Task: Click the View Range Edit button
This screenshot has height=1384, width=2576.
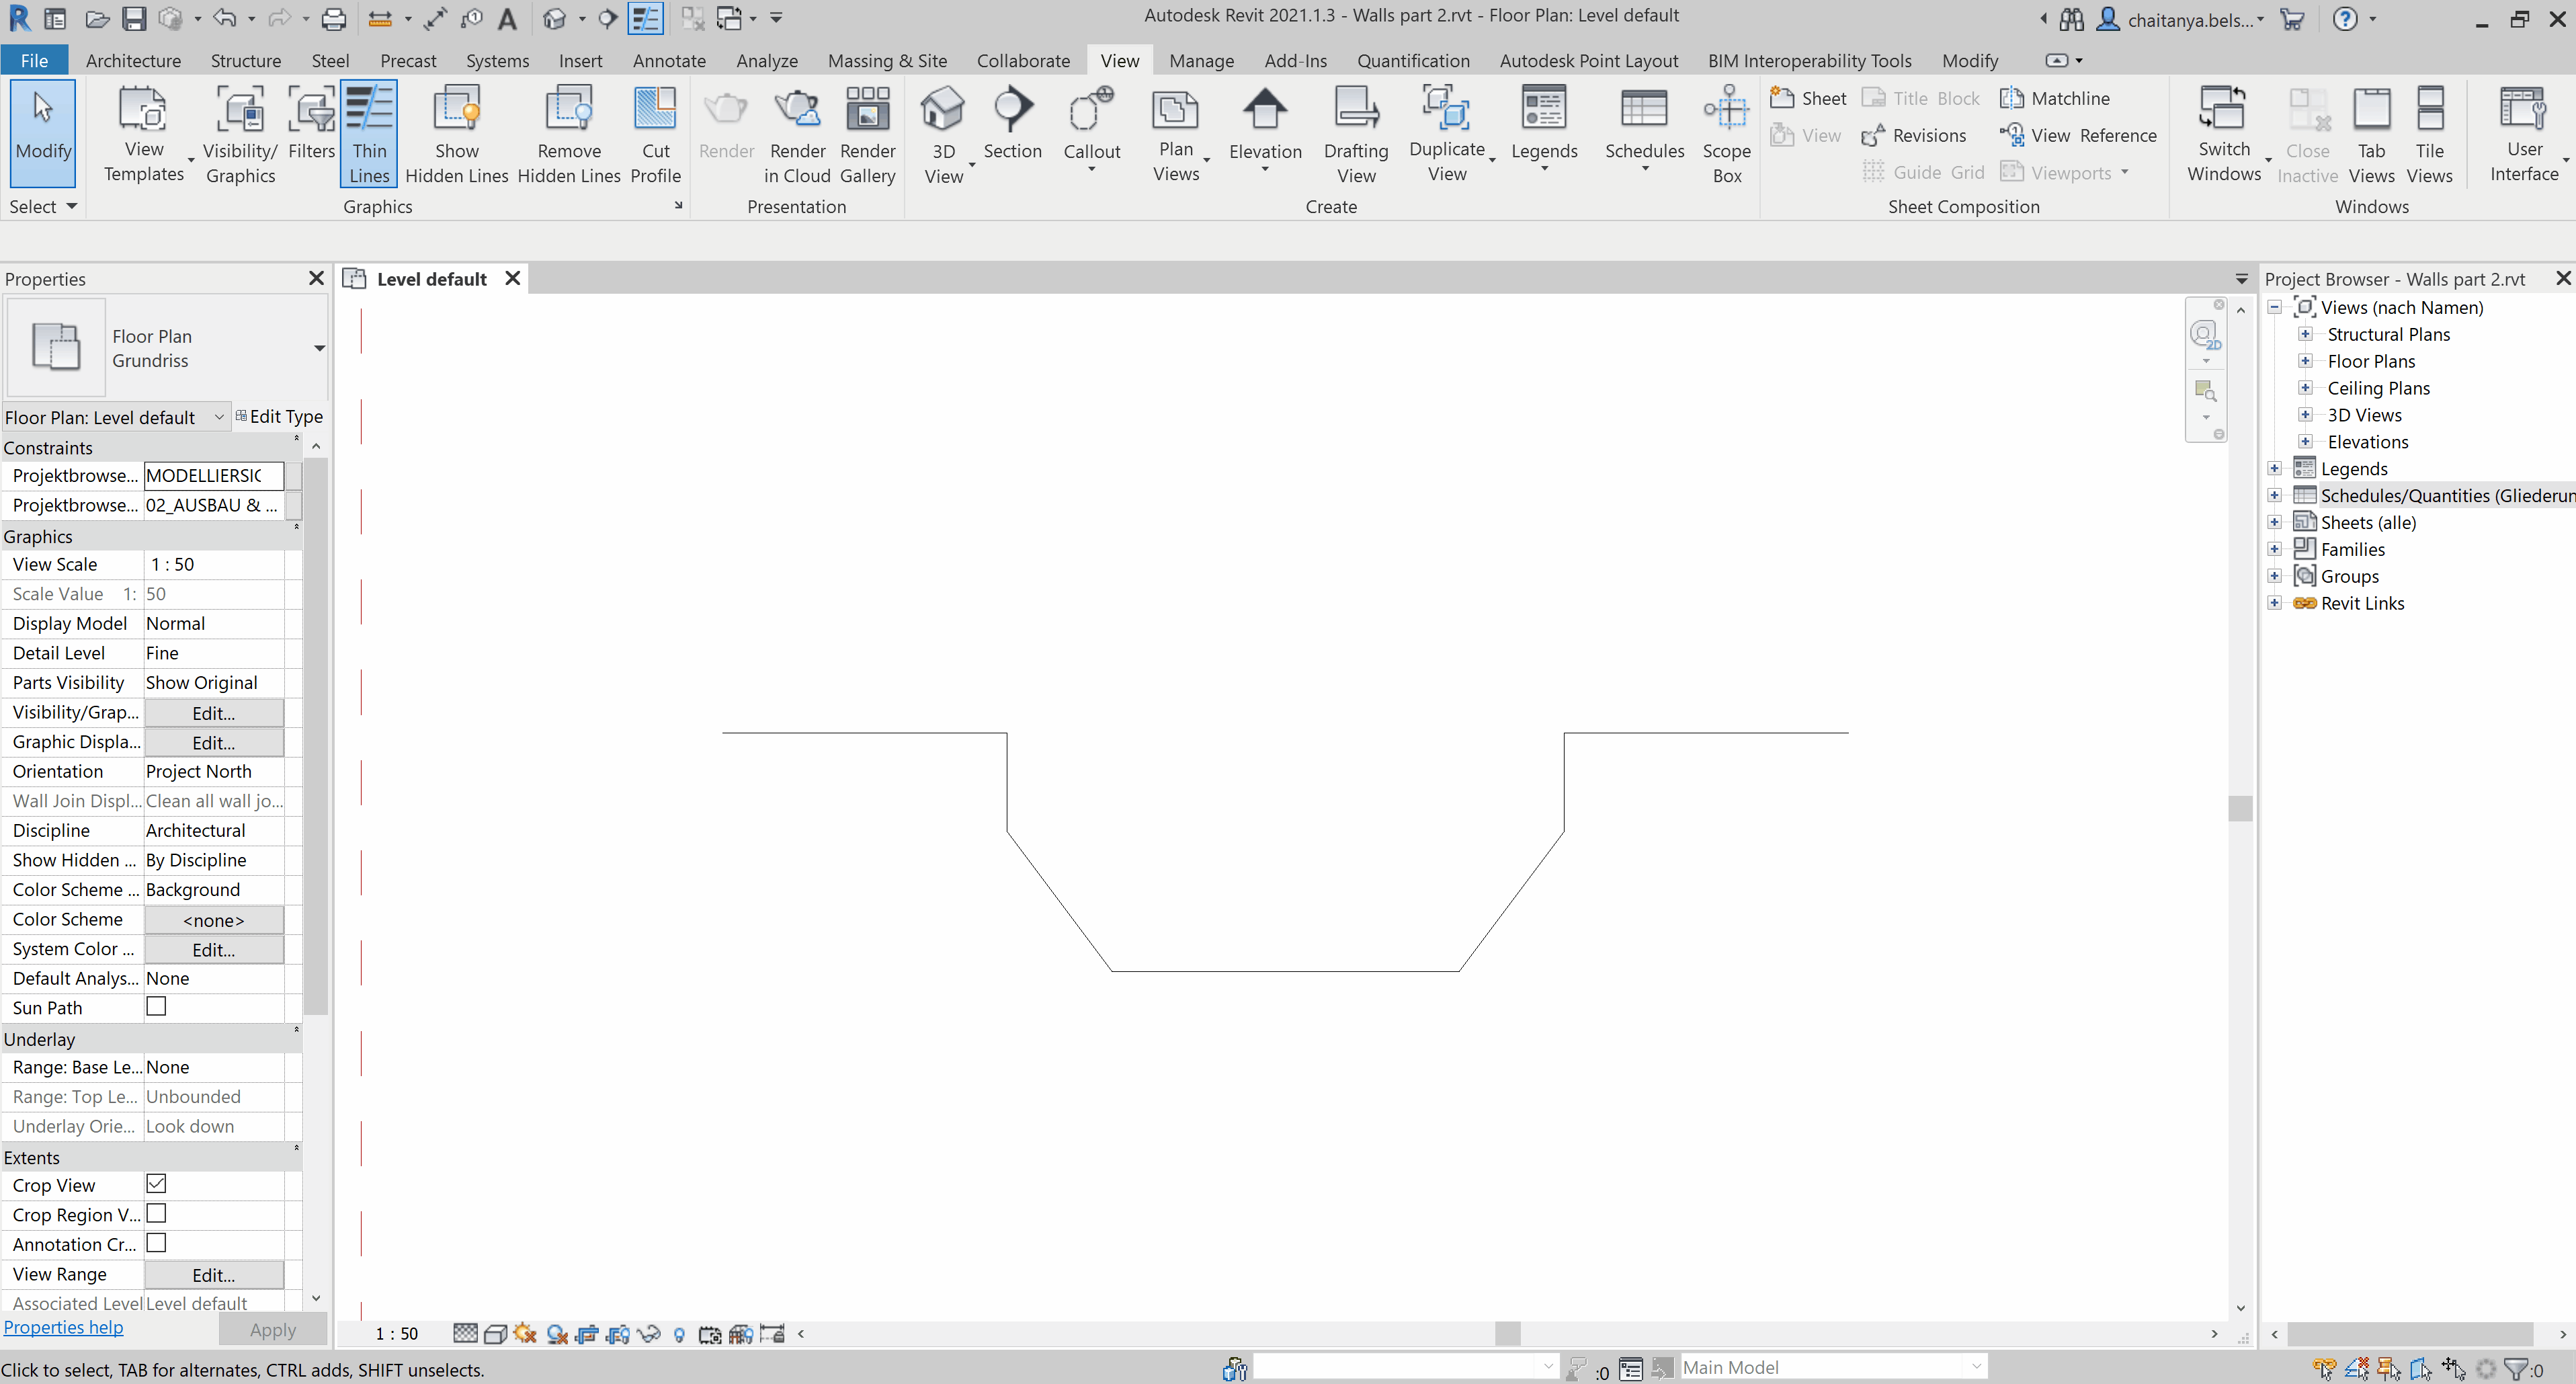Action: point(213,1274)
